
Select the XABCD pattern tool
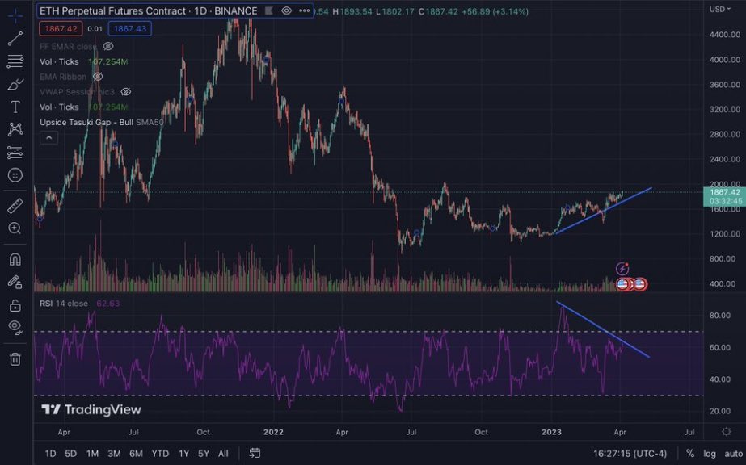click(15, 129)
